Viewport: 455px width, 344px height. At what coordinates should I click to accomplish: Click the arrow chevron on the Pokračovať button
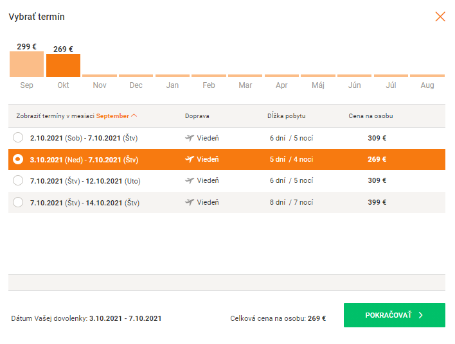click(421, 315)
